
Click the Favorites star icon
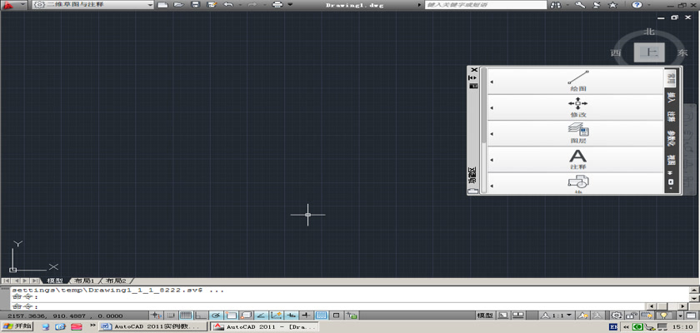point(613,5)
